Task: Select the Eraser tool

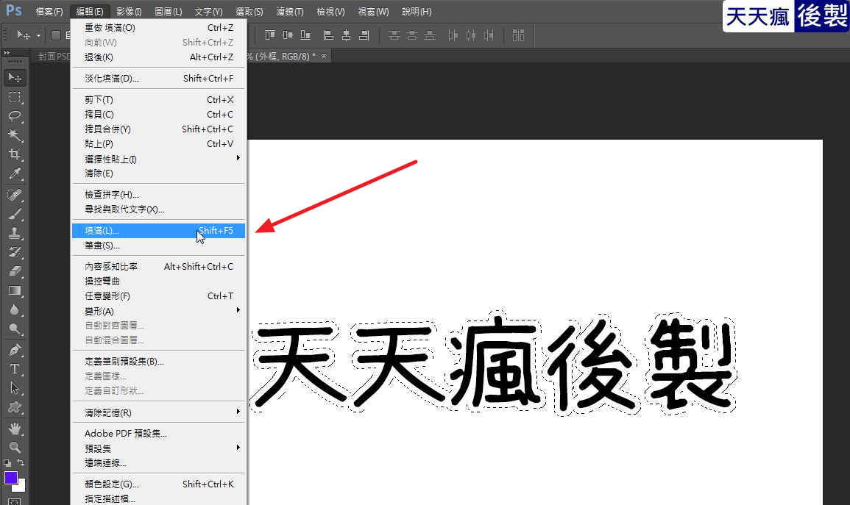Action: tap(15, 271)
